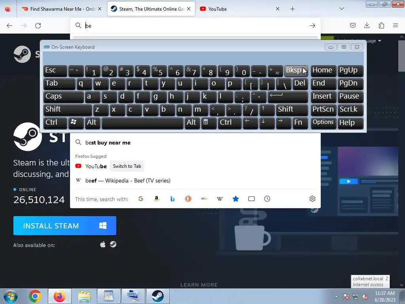
Task: Search bookmarks via the star icon
Action: click(236, 199)
